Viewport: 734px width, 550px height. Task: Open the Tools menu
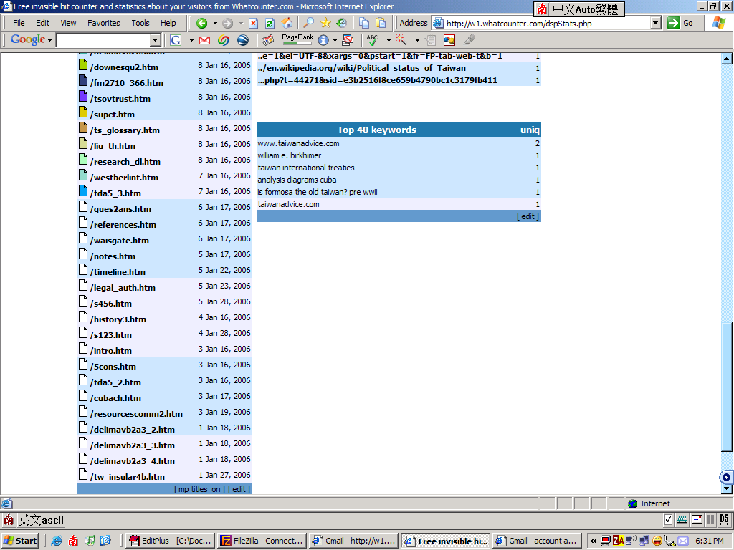(x=140, y=23)
